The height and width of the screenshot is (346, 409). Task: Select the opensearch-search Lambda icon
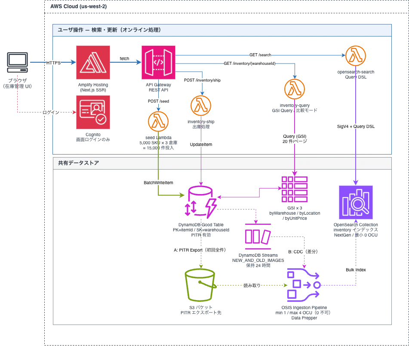pos(356,56)
